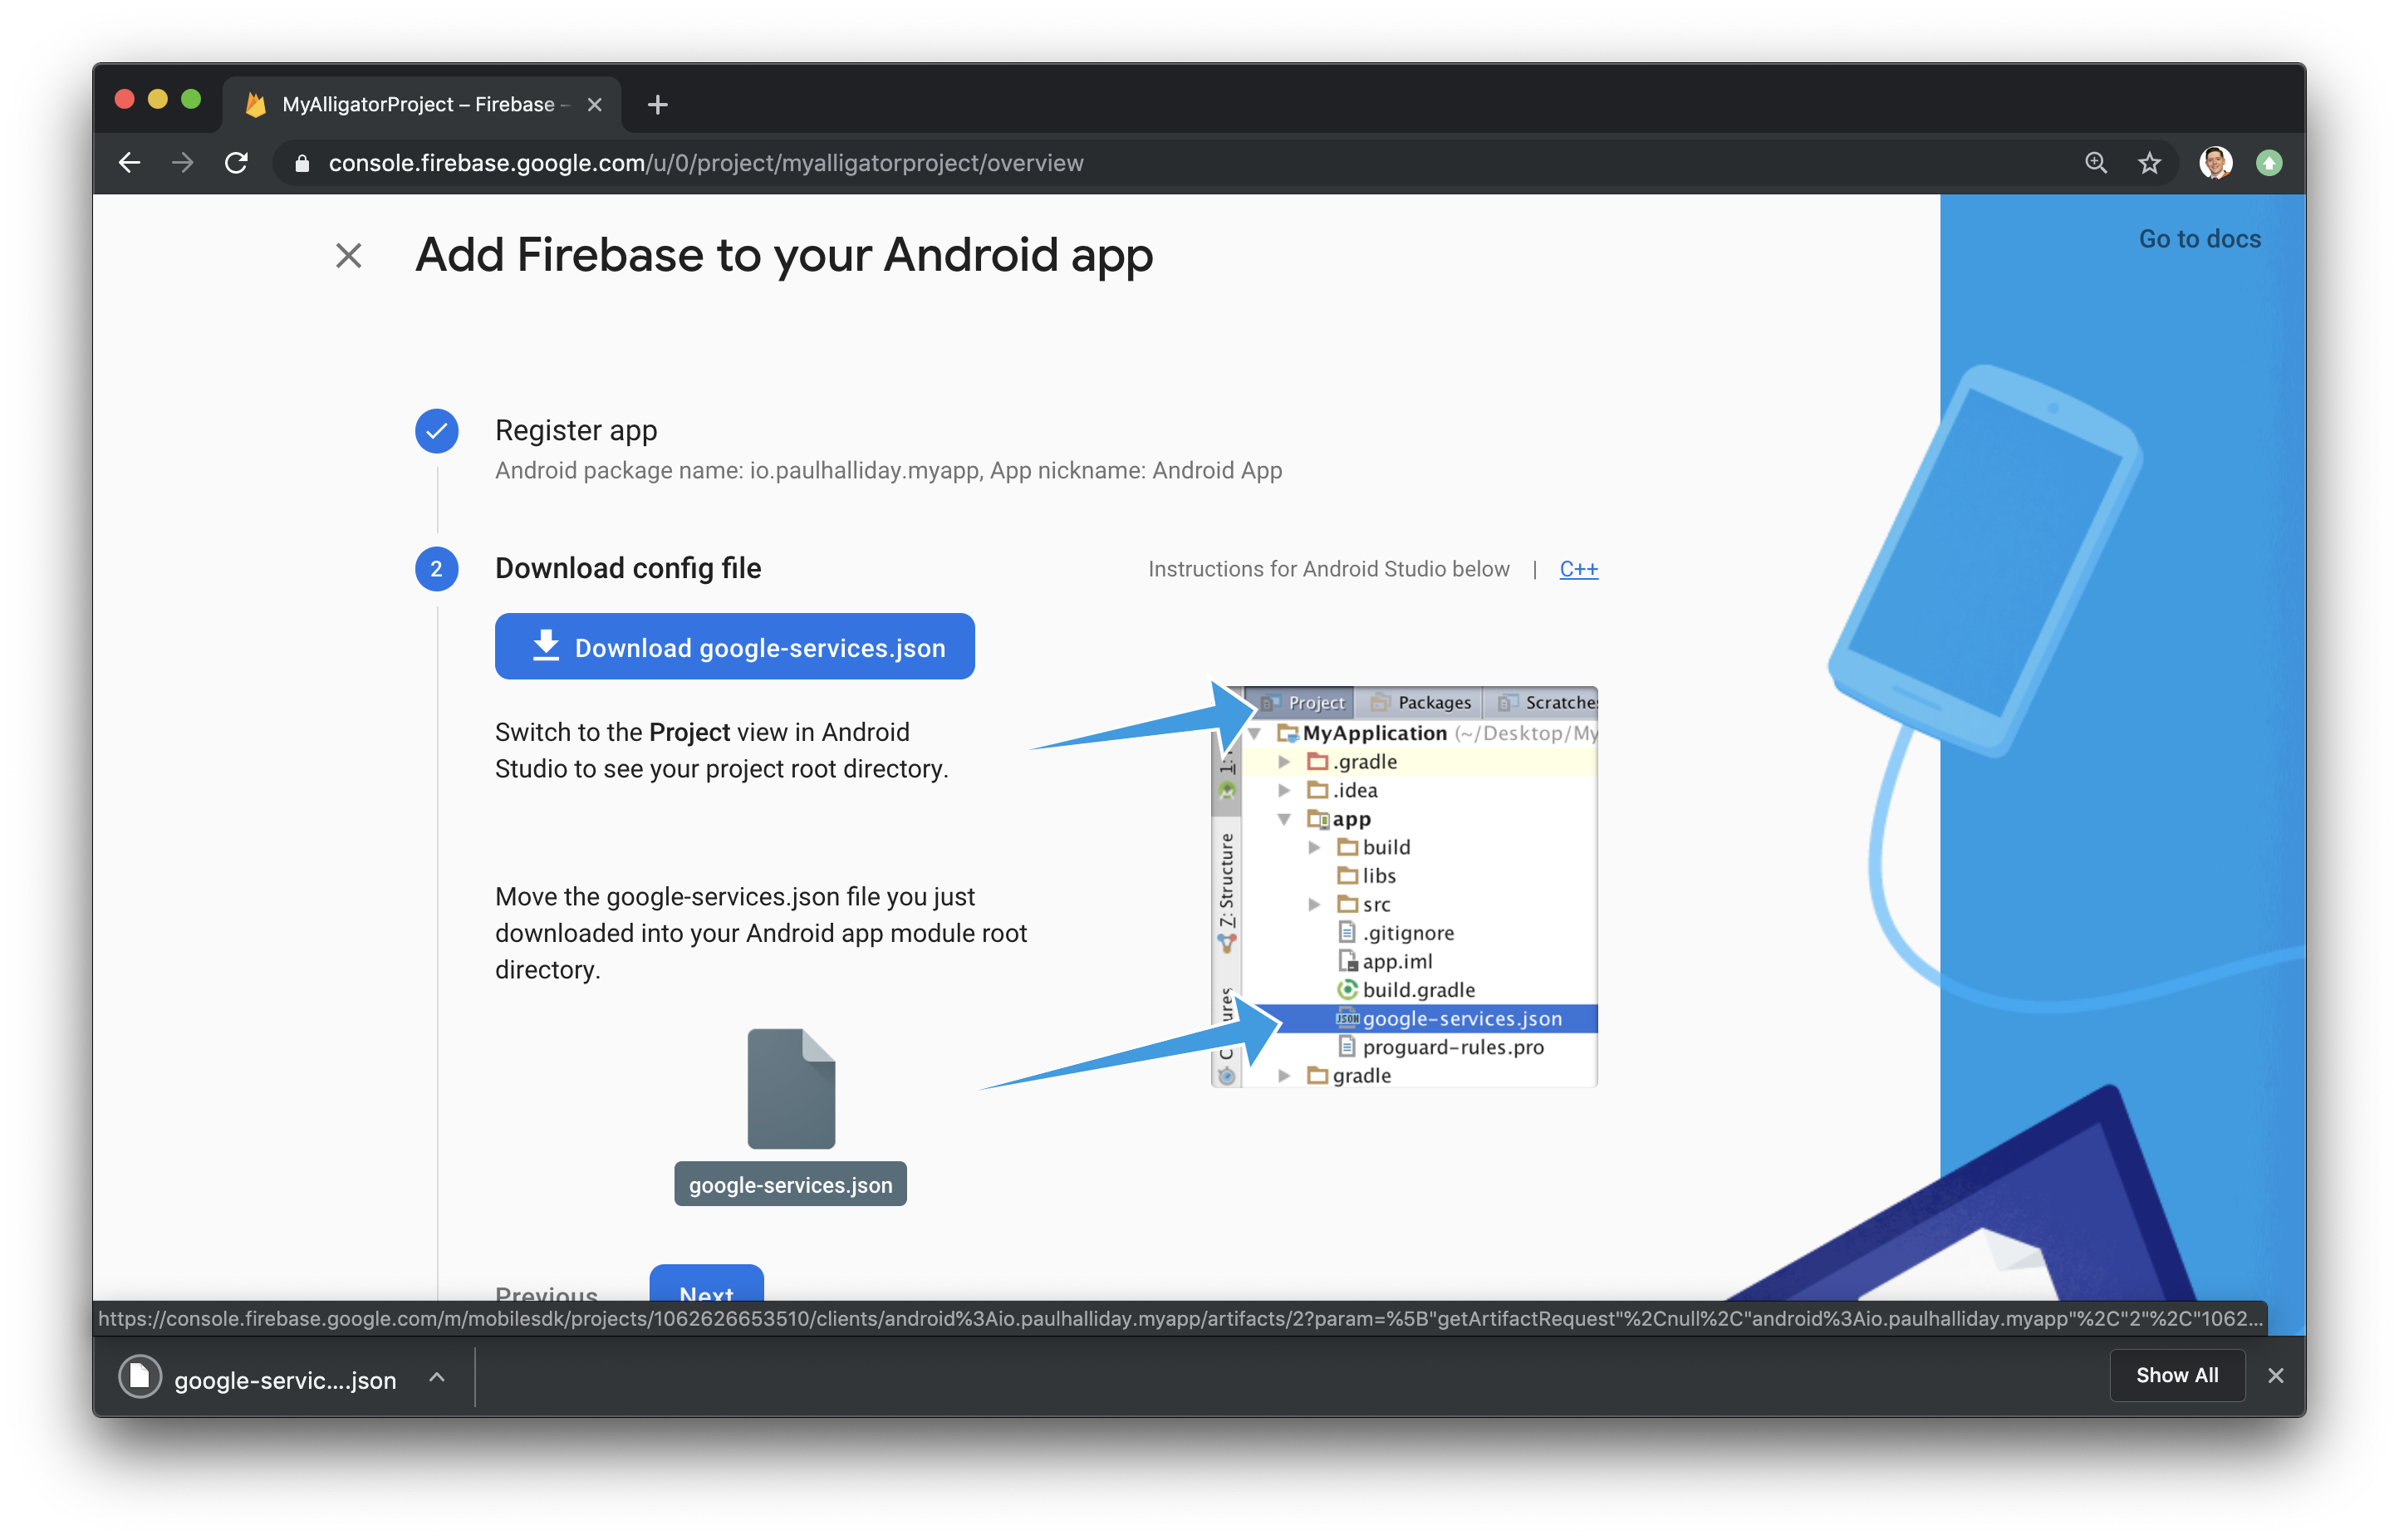The height and width of the screenshot is (1540, 2399).
Task: Open the C++ instructions link
Action: click(1578, 569)
